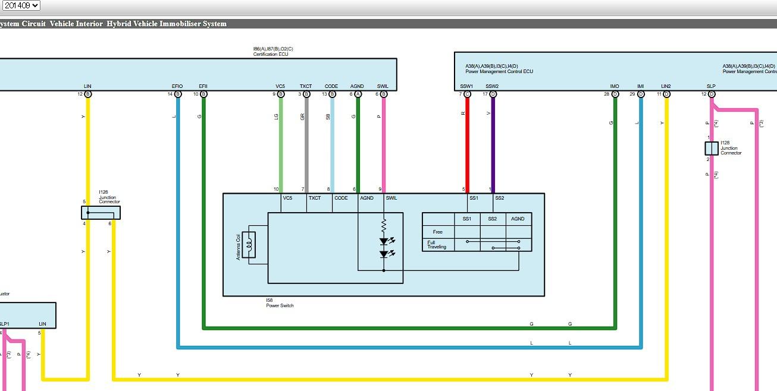Select the upper LED symbol in Power Switch
This screenshot has width=777, height=391.
tap(384, 241)
